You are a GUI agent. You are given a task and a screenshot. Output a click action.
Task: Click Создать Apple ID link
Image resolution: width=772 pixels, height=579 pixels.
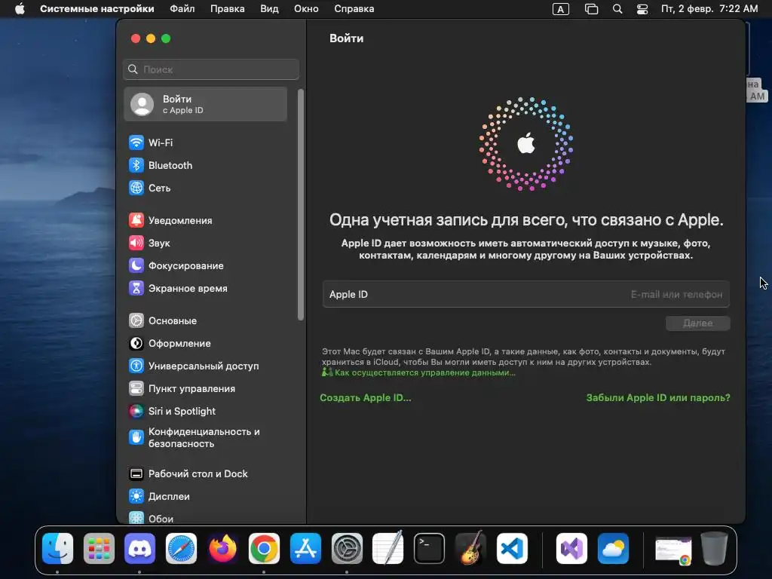click(x=366, y=398)
